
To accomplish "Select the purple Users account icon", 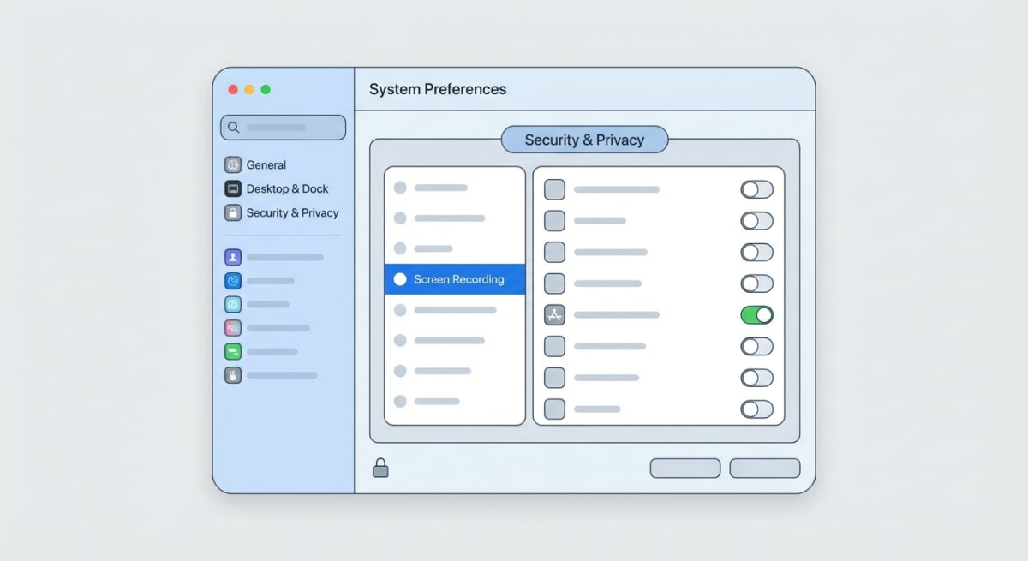I will (232, 256).
